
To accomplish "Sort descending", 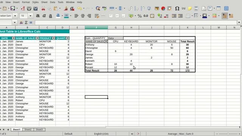I will coord(143,8).
